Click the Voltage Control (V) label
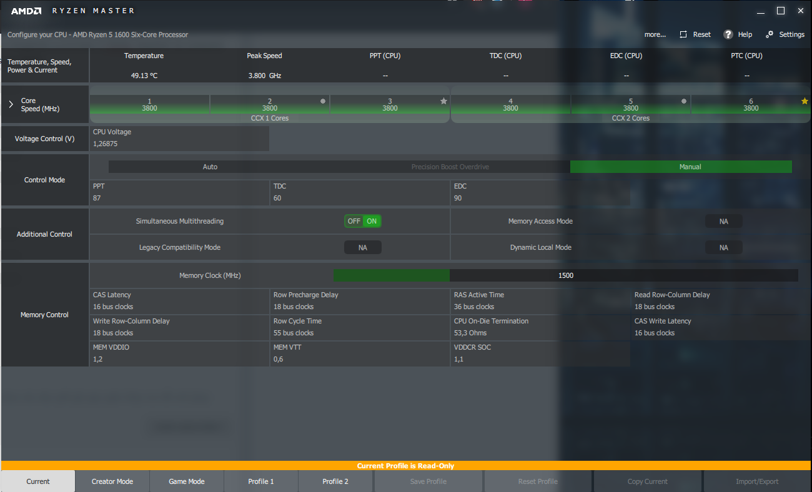Viewport: 812px width, 492px height. pos(44,139)
